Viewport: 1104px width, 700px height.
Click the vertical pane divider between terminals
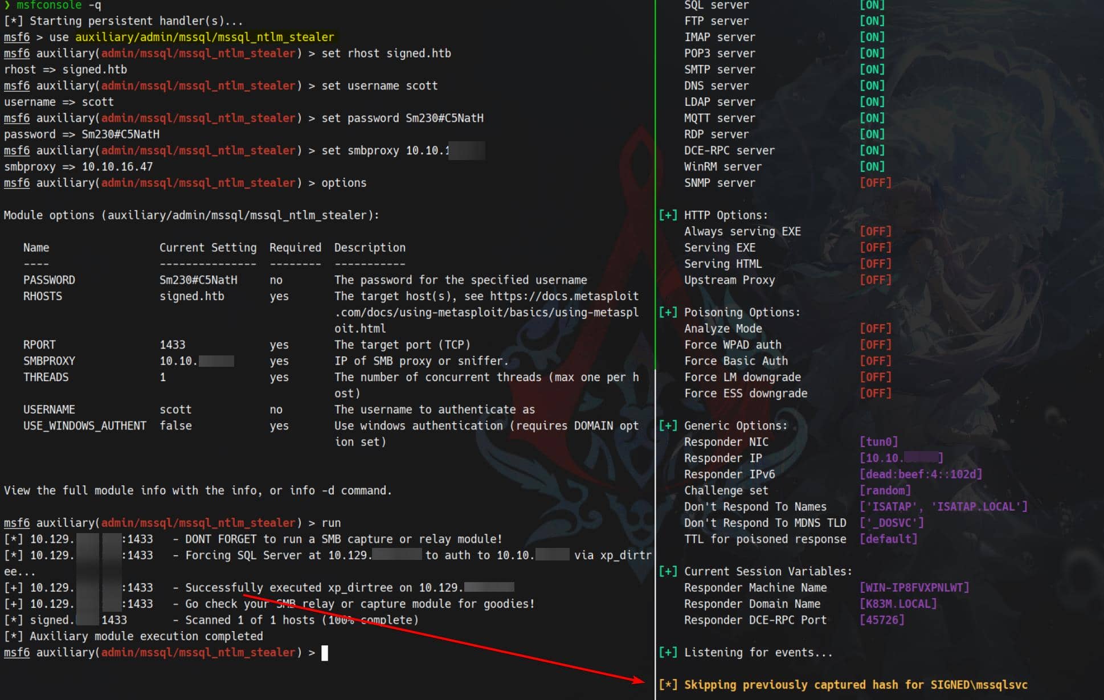[655, 342]
